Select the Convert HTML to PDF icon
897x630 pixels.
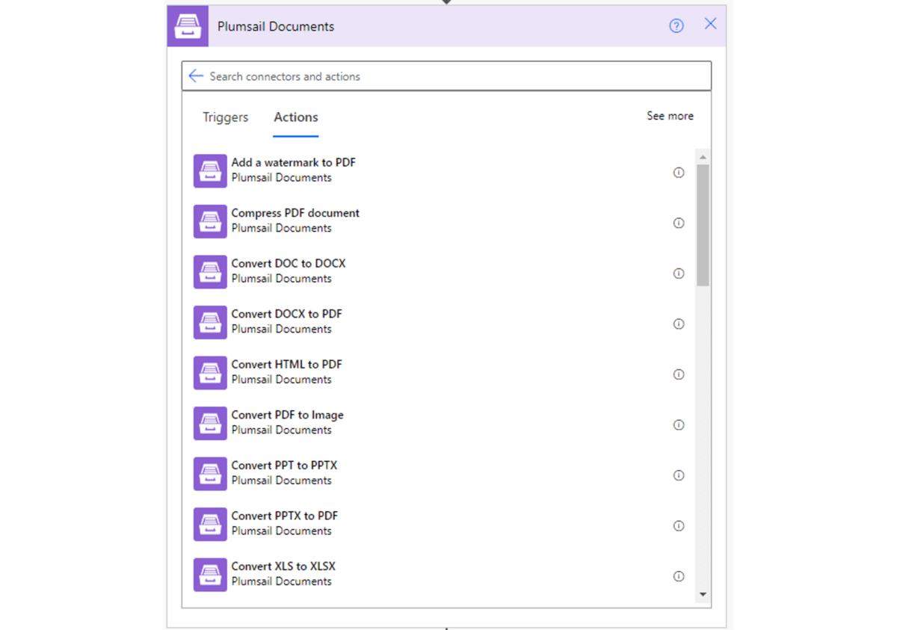[x=209, y=373]
